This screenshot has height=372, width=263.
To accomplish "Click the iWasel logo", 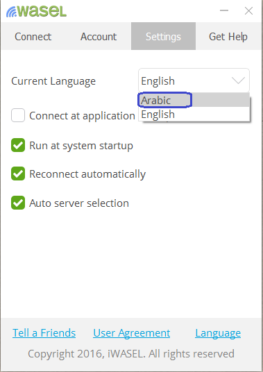I will (x=36, y=11).
